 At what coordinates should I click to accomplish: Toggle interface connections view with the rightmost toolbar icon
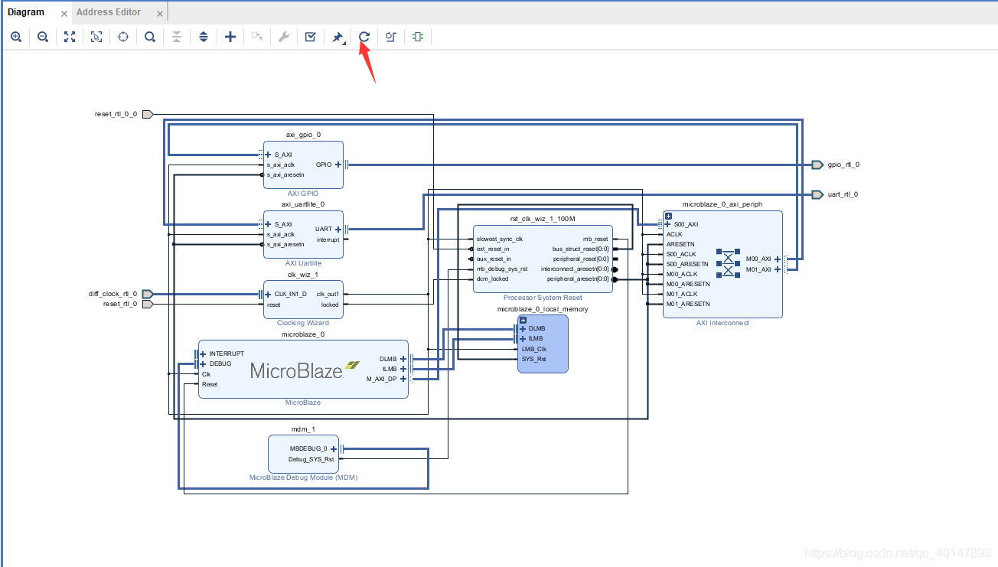point(417,36)
